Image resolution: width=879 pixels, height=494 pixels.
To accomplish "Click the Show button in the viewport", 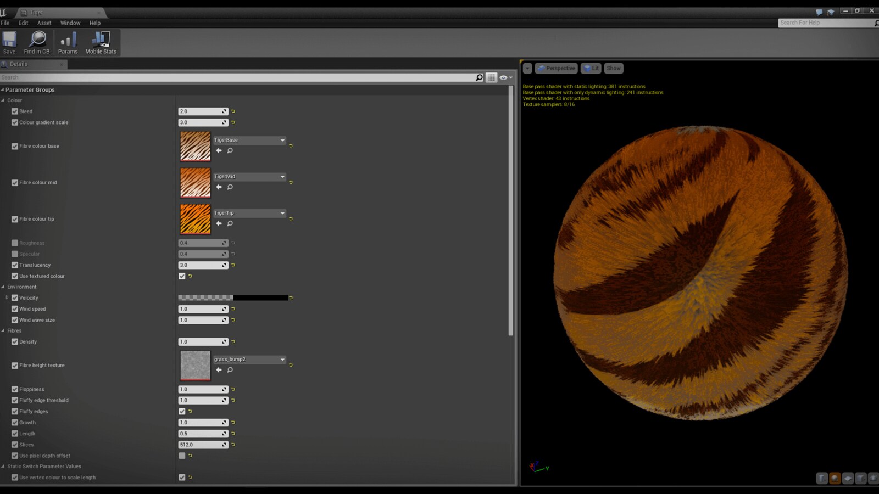I will (614, 68).
